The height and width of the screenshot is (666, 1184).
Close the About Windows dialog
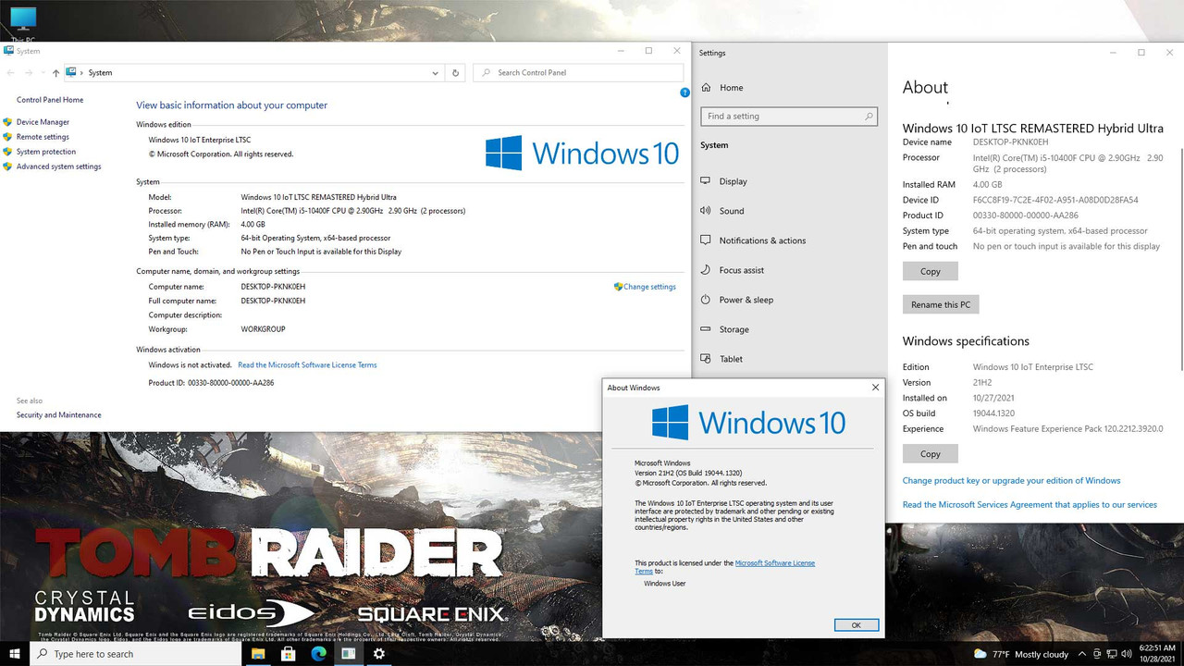pyautogui.click(x=875, y=388)
